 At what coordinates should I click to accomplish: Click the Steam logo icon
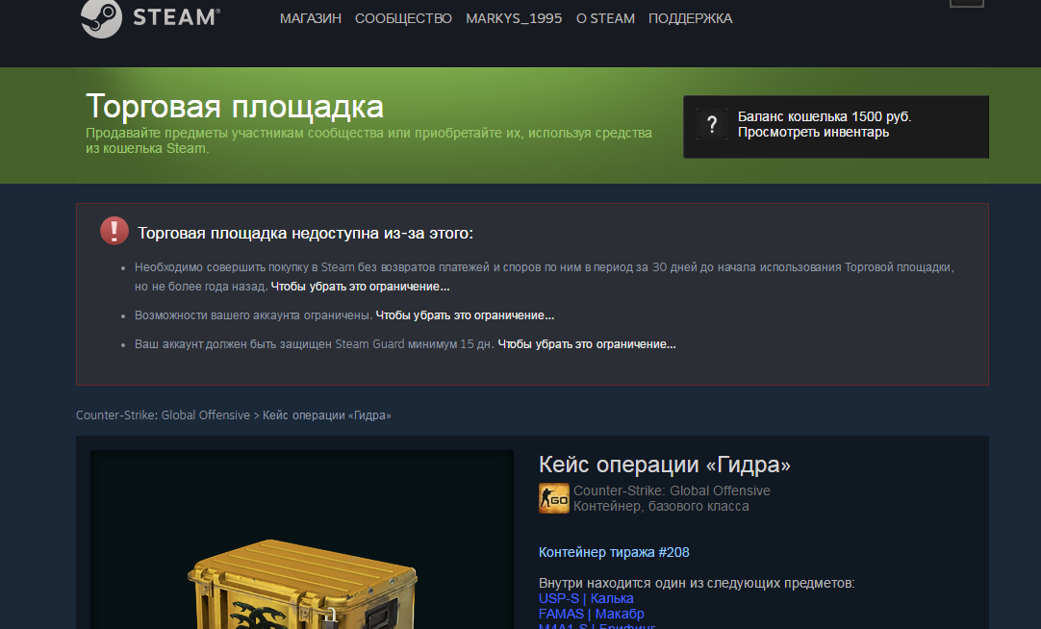(101, 18)
